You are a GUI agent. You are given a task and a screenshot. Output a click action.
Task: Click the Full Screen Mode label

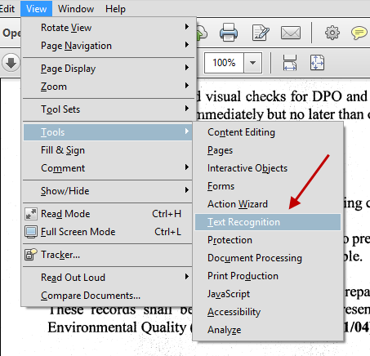pos(78,232)
